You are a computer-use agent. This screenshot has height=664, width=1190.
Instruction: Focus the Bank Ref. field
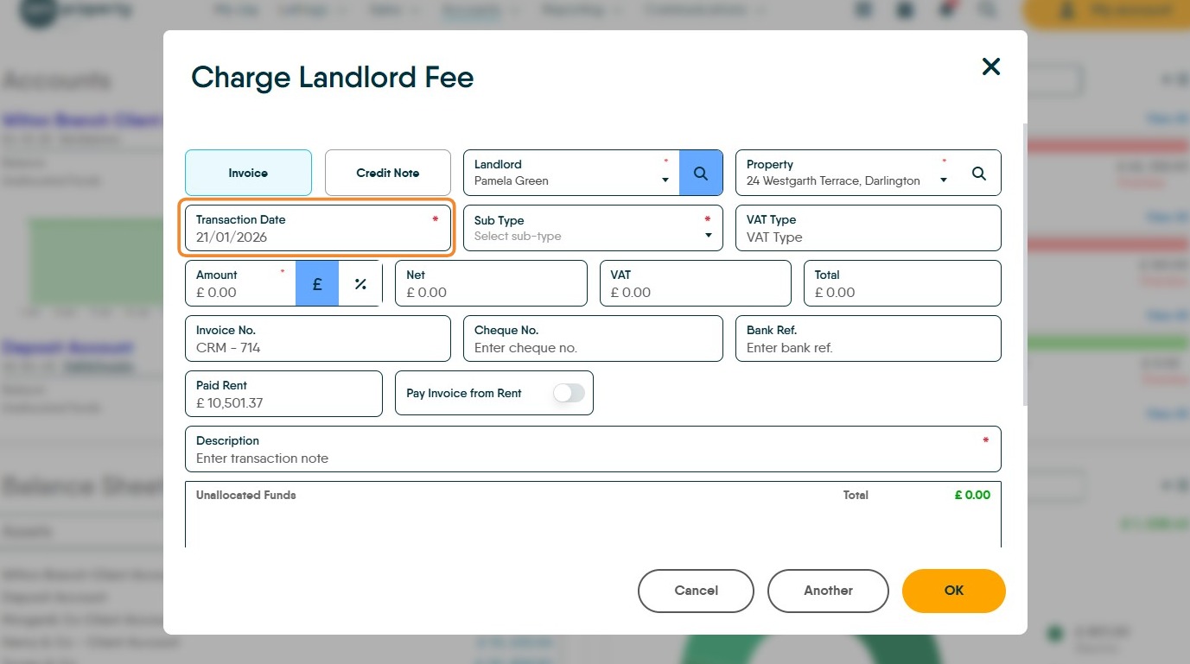click(x=868, y=338)
